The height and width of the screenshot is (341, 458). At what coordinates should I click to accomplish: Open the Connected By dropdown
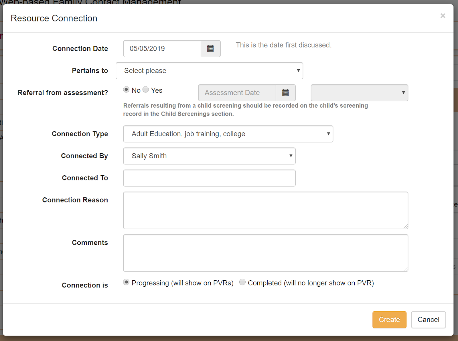tap(209, 156)
